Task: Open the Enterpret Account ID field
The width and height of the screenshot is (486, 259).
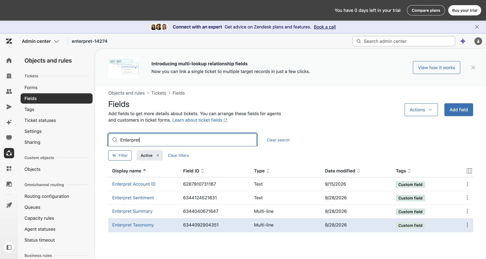Action: (134, 184)
